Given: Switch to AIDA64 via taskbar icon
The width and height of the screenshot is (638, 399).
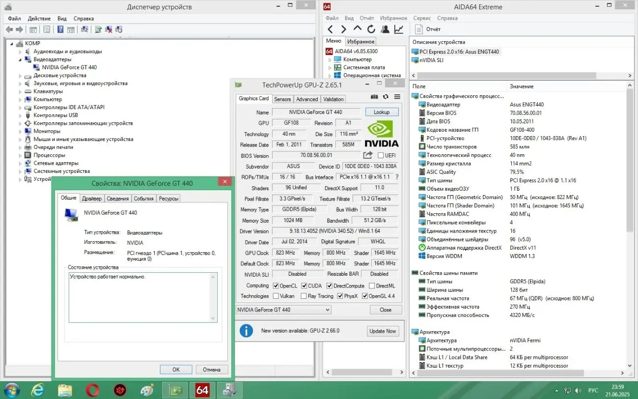Looking at the screenshot, I should tap(202, 390).
